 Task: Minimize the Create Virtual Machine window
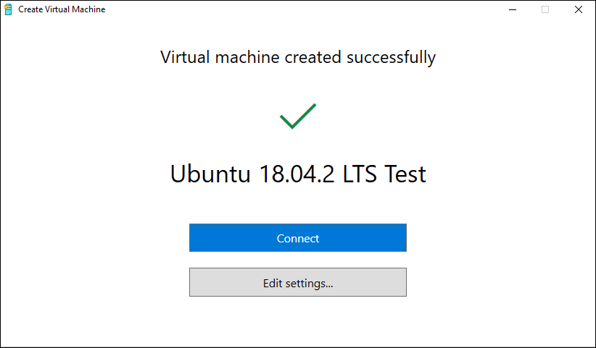513,9
